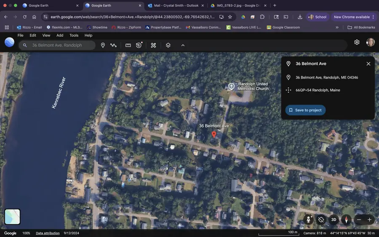Open the flexmls.com bookmark
The height and width of the screenshot is (237, 379).
(64, 27)
